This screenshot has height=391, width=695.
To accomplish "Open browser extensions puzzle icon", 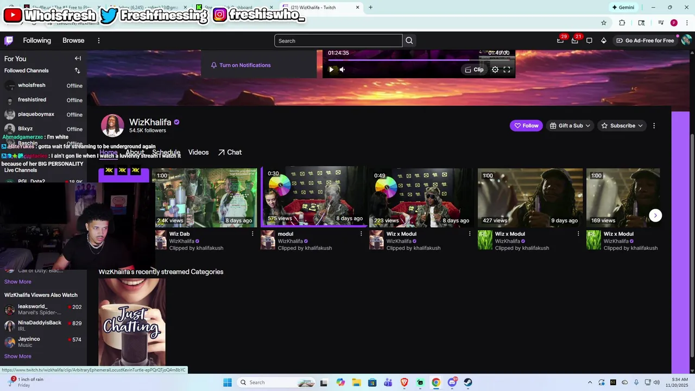I will tap(622, 23).
